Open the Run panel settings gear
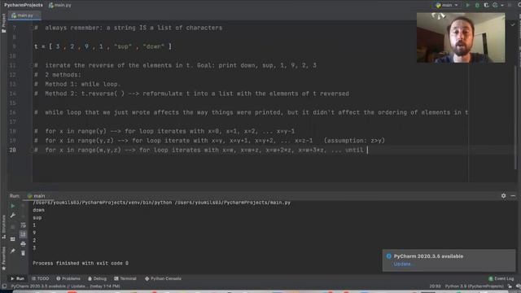The height and width of the screenshot is (293, 521). point(503,196)
